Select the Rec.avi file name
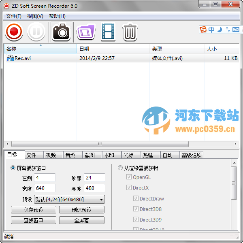The width and height of the screenshot is (243, 243). pos(23,58)
